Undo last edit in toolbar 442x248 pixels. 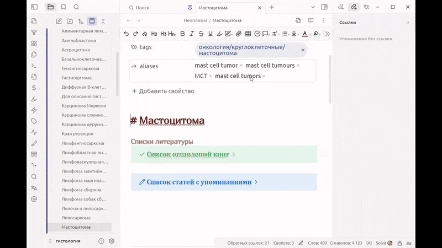coord(127,34)
